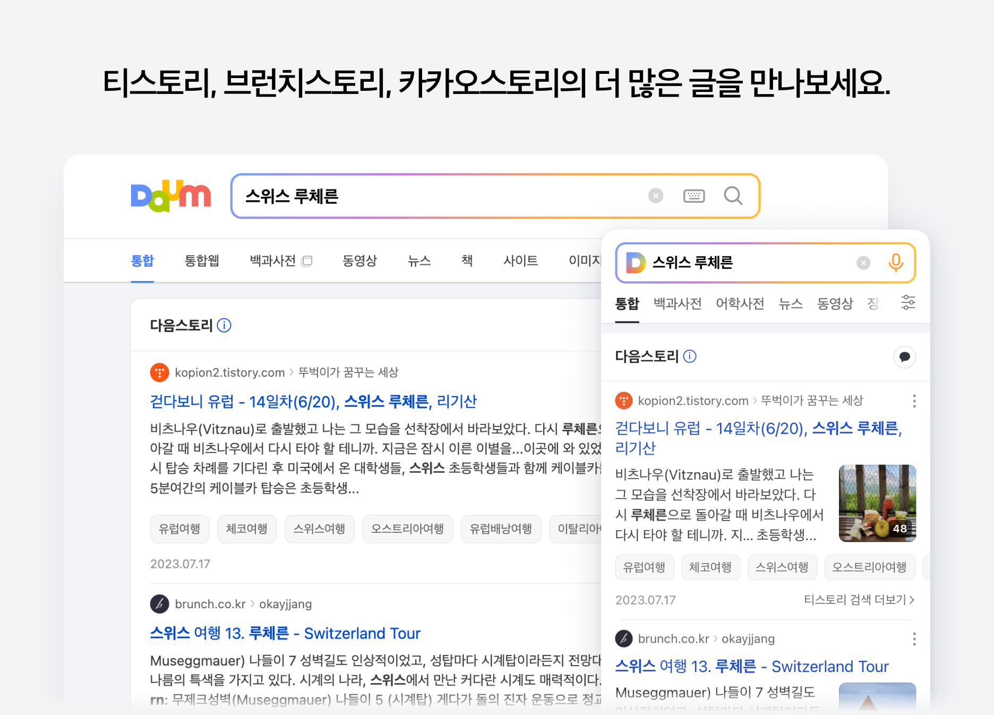Open mobile post 스위스 여행 13. 루체른
Viewport: 994px width, 715px height.
coord(752,666)
